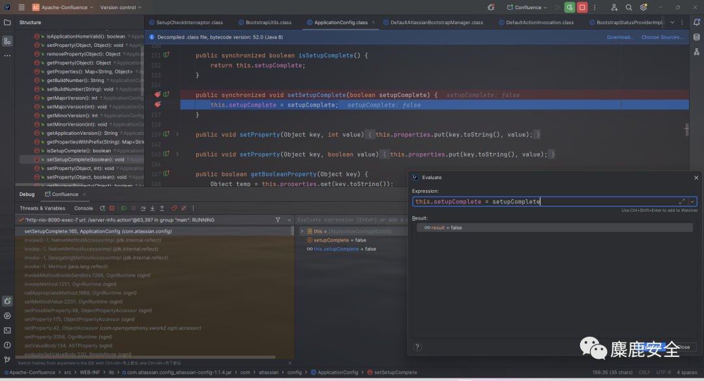Viewport: 704px width, 381px height.
Task: Toggle breakpoint on line 156
Action: coord(158,105)
